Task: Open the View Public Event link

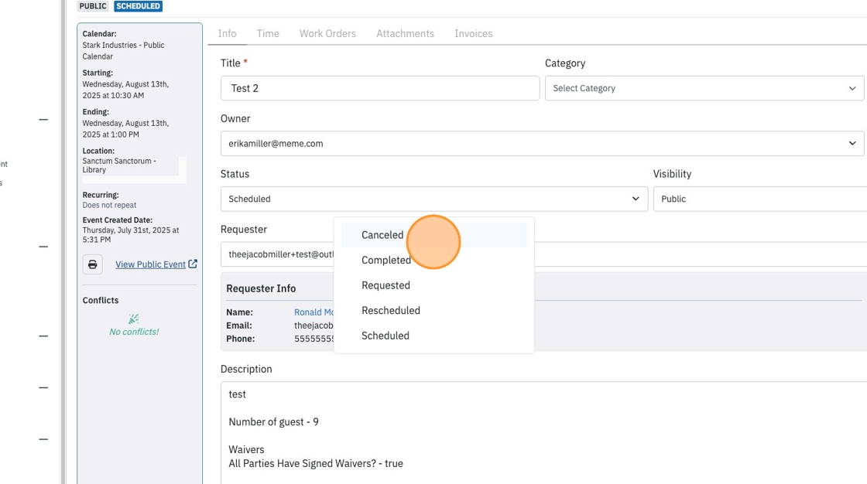Action: point(150,264)
